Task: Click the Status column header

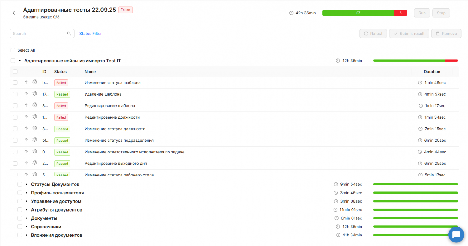Action: tap(60, 72)
